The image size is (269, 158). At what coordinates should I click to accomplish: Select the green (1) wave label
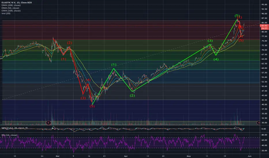pos(114,65)
